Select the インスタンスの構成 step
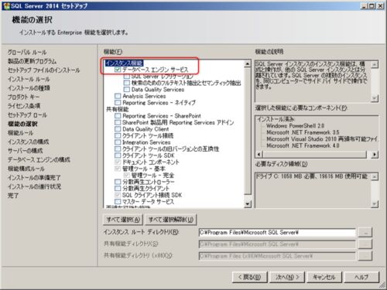The height and width of the screenshot is (290, 387). (29, 142)
